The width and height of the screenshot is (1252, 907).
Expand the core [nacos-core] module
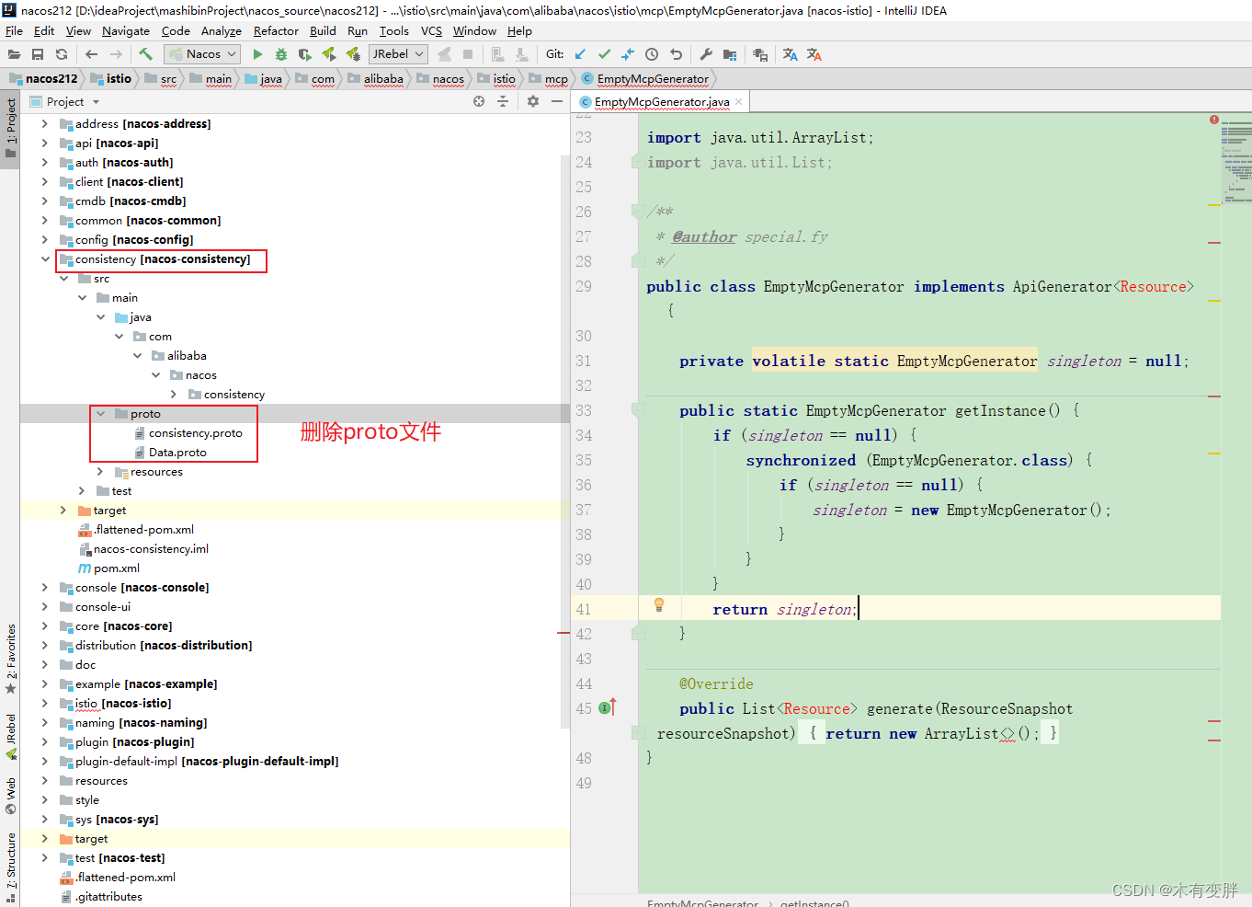44,626
